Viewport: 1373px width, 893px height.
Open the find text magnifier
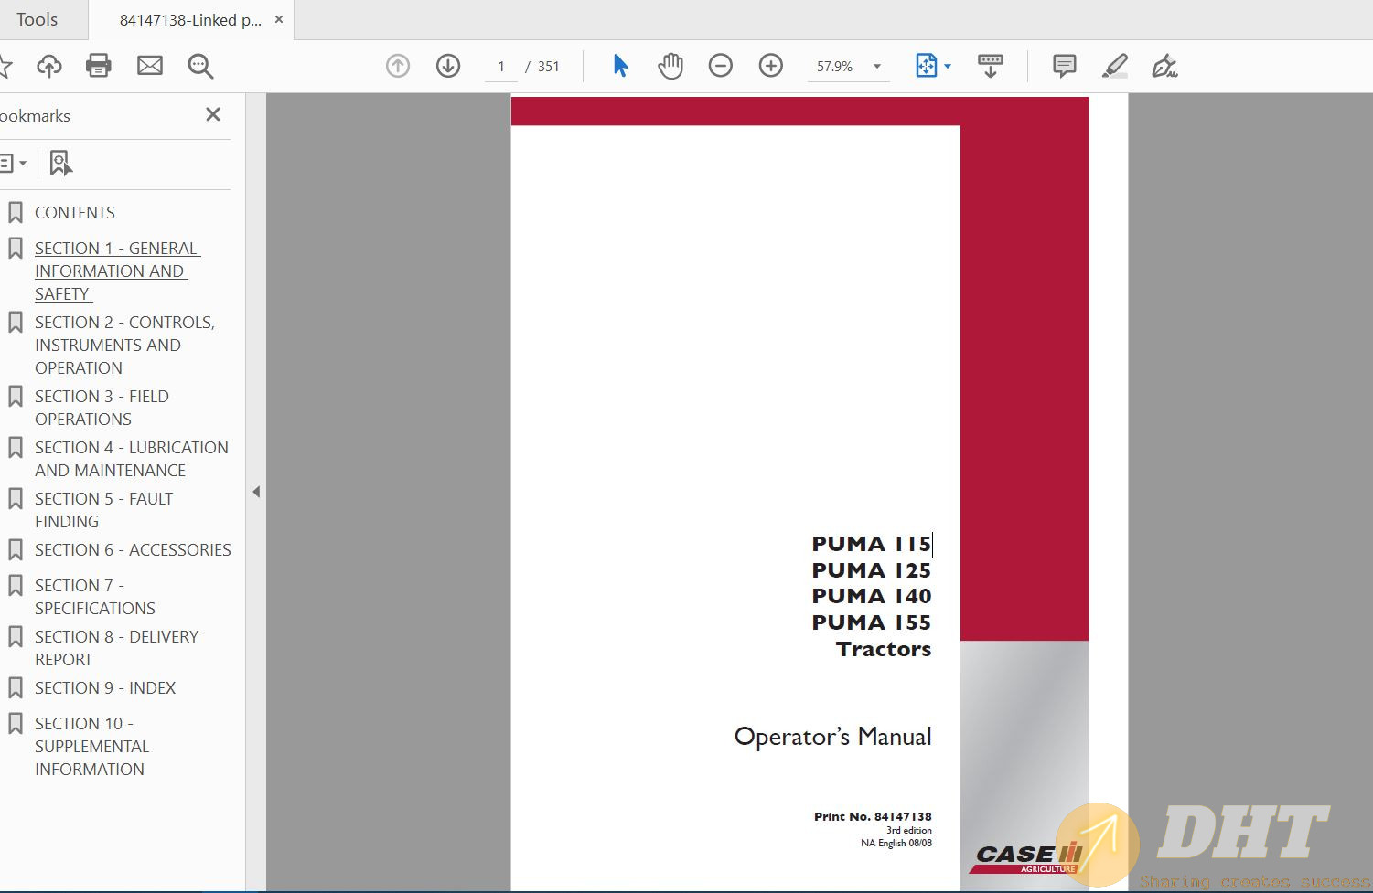point(200,66)
